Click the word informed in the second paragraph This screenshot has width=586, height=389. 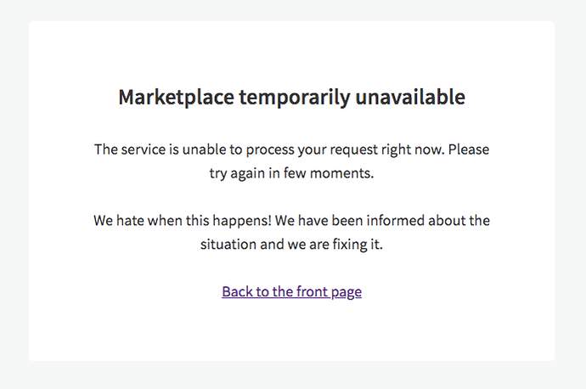(x=396, y=221)
